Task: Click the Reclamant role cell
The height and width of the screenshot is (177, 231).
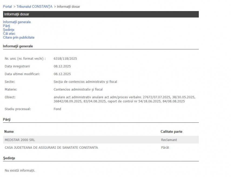Action: pyautogui.click(x=169, y=140)
